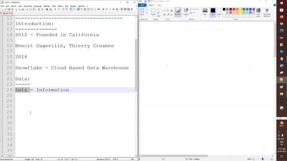Select the 'new 4' document tab
The height and width of the screenshot is (161, 287).
point(7,13)
